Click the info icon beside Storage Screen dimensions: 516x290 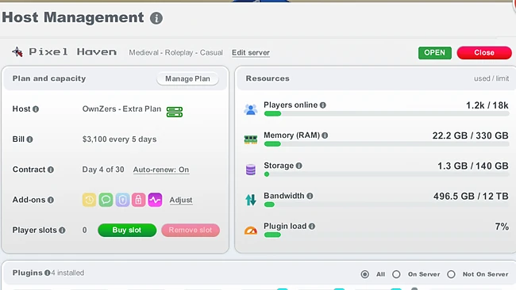(298, 166)
